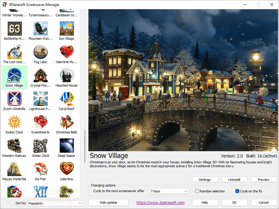Click the Caribbean Islands label

66,15
